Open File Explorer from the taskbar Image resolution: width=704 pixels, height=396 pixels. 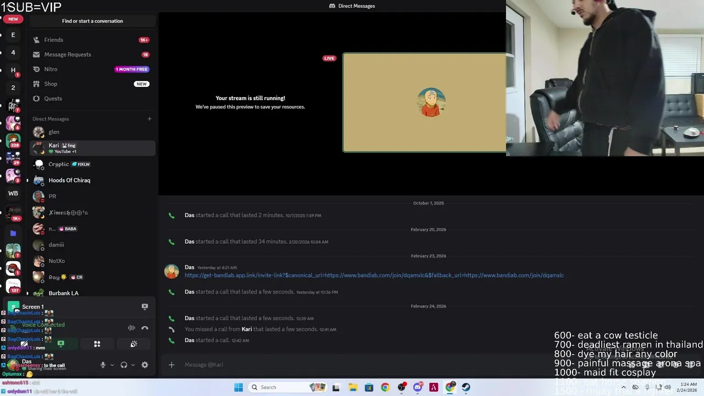353,387
